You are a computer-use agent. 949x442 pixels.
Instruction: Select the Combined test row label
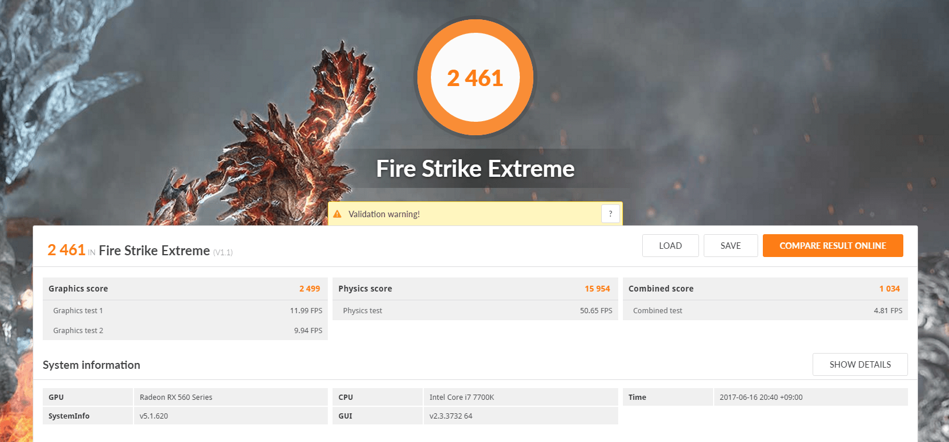657,311
